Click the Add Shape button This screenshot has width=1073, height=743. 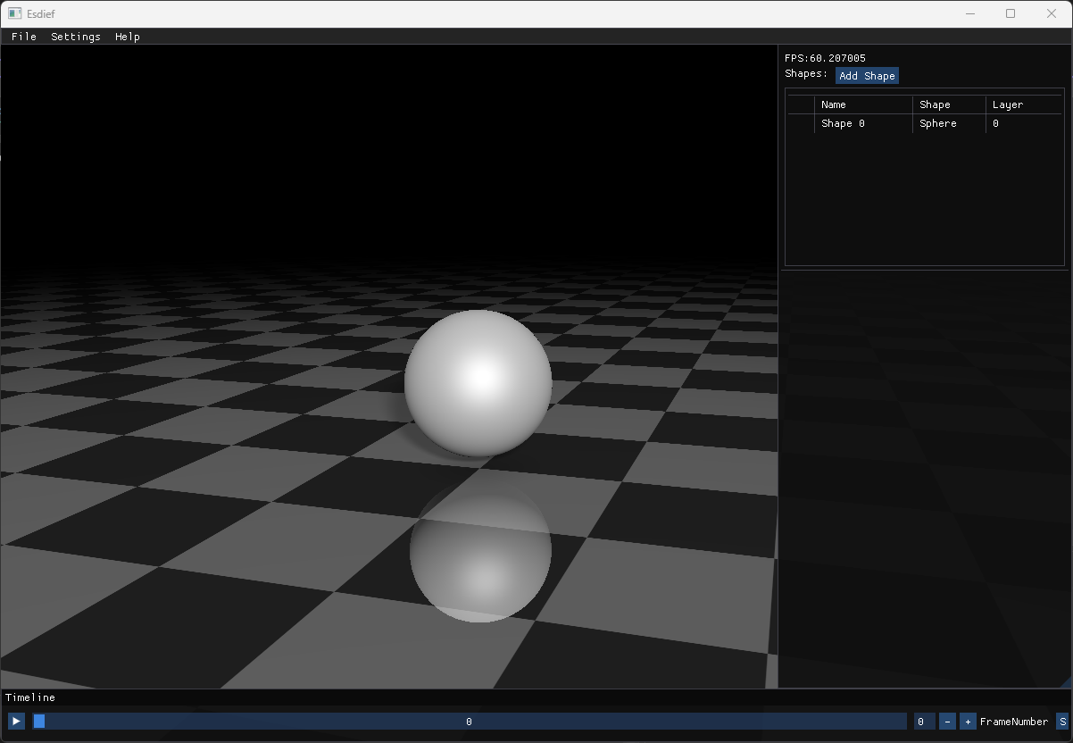867,76
